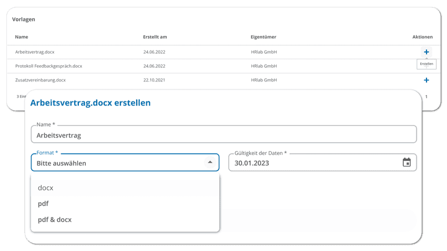Click HRlab GmbH in Zusatzvereinbarung row

pyautogui.click(x=264, y=80)
